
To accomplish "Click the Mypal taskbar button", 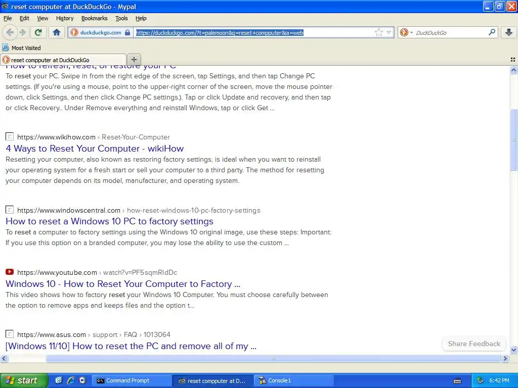I will click(x=213, y=380).
